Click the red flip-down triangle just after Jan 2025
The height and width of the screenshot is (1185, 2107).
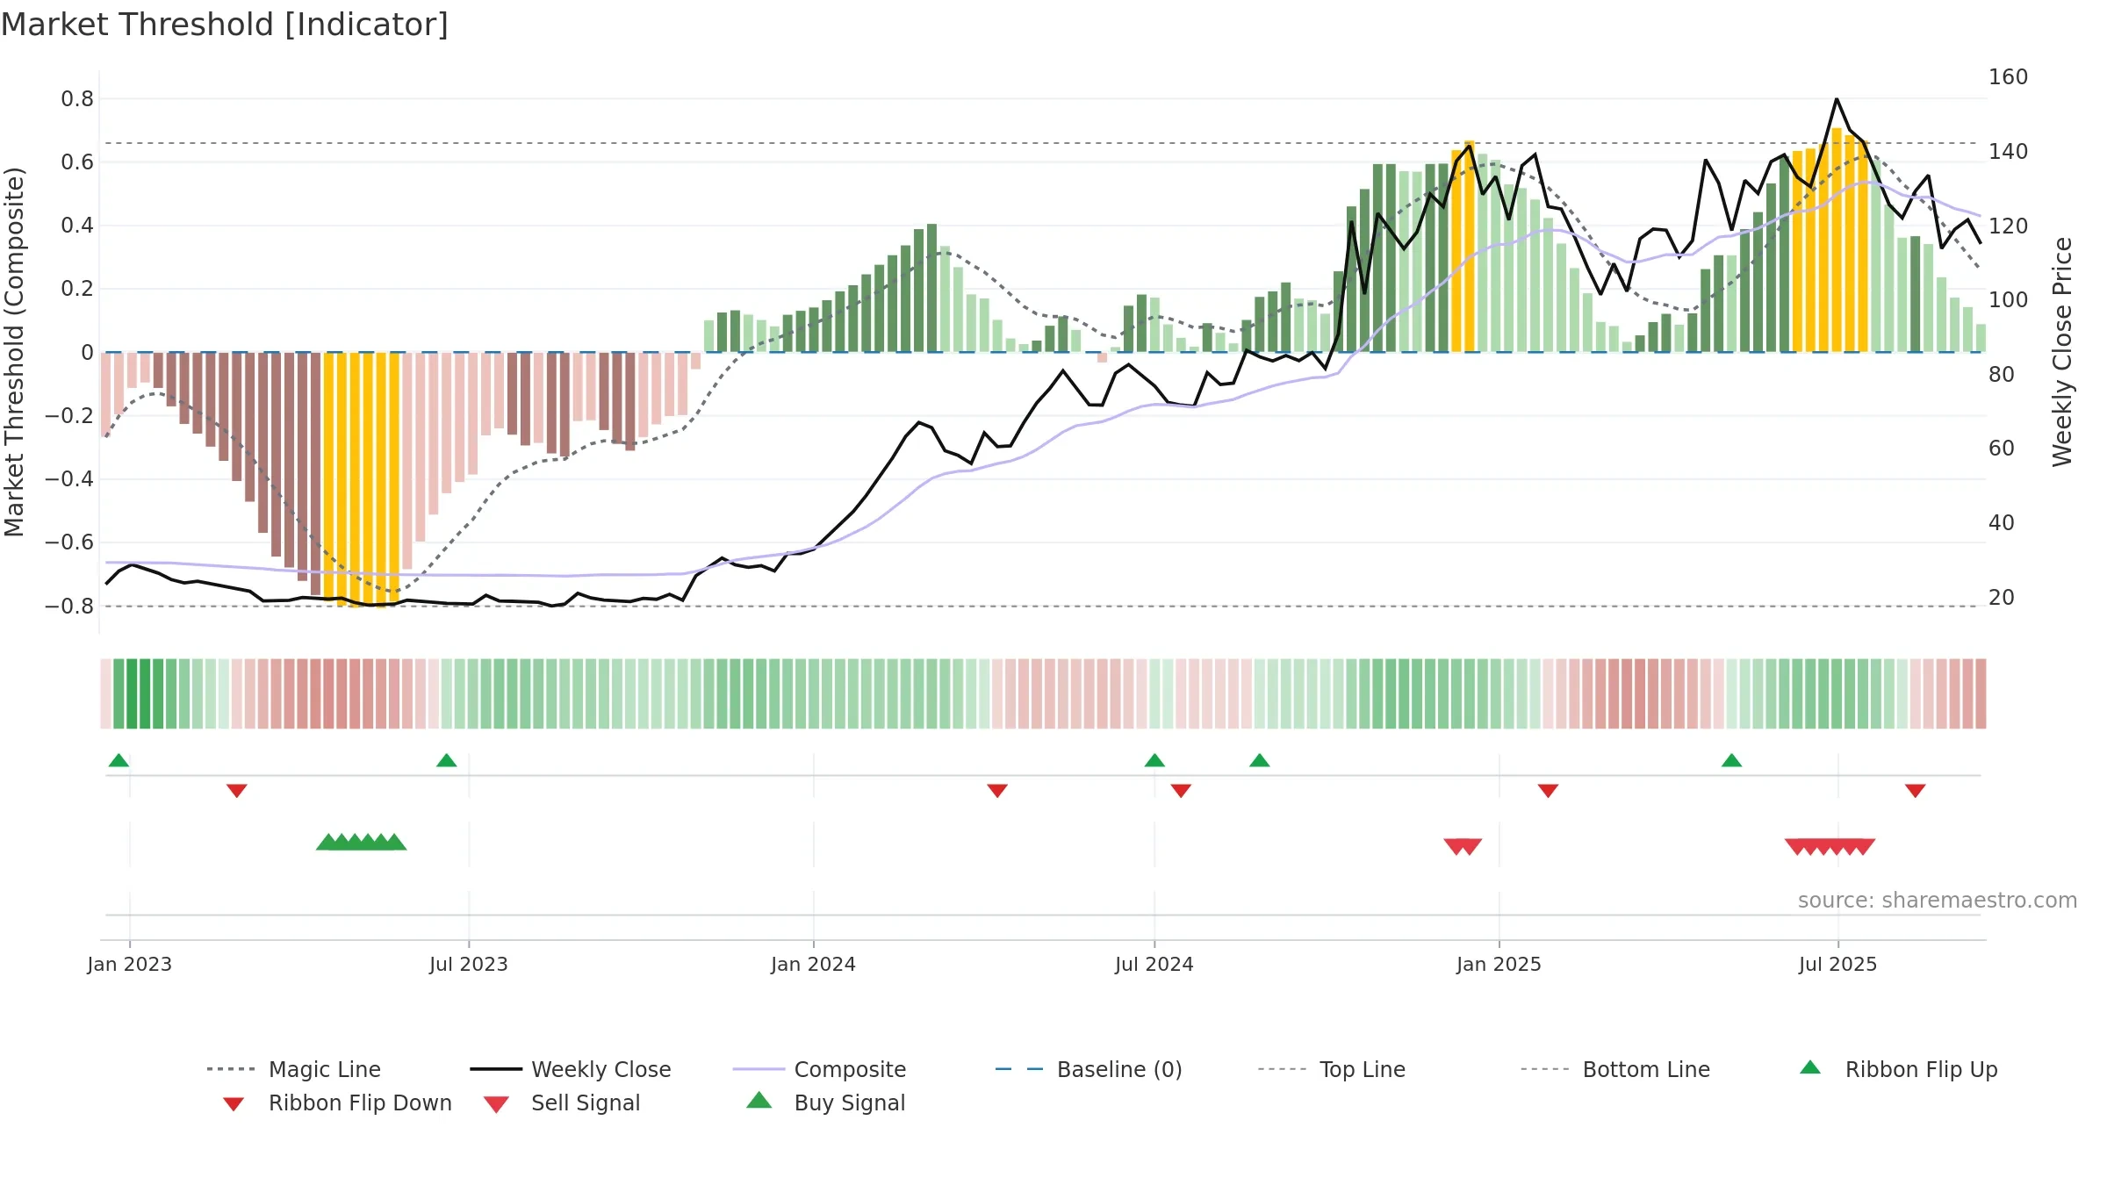tap(1548, 791)
